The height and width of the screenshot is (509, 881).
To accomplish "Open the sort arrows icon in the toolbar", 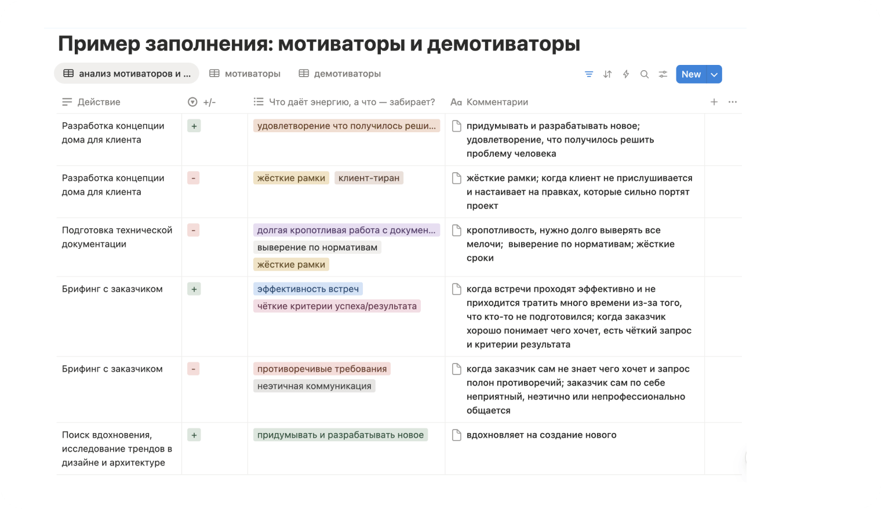I will 607,74.
